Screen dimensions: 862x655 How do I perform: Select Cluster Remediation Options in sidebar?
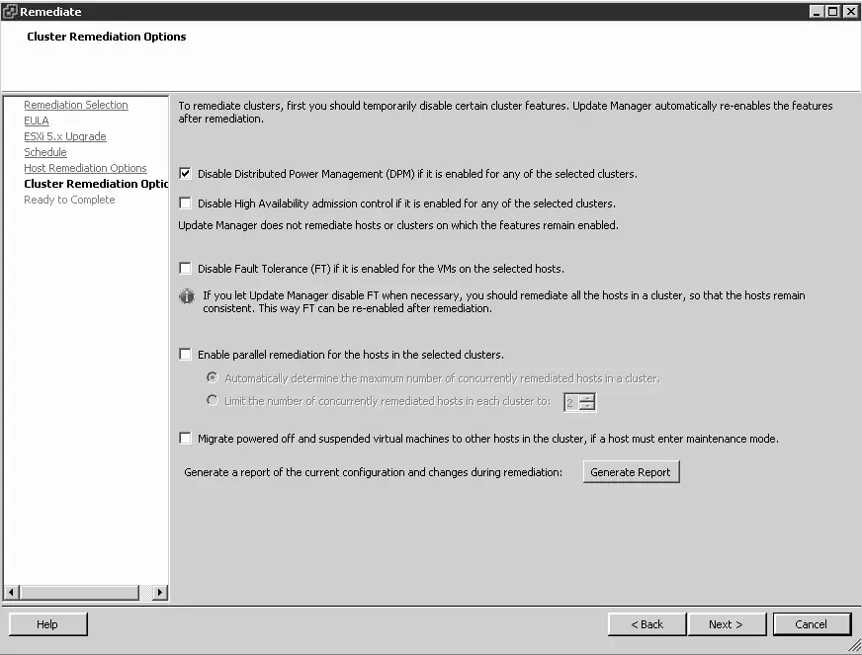(x=96, y=184)
